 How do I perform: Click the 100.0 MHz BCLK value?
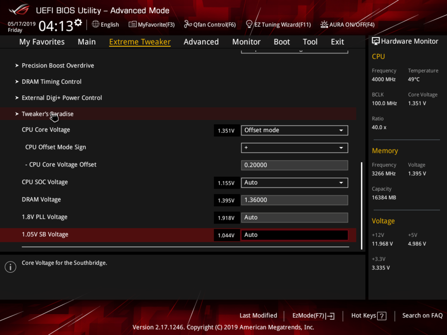point(384,103)
